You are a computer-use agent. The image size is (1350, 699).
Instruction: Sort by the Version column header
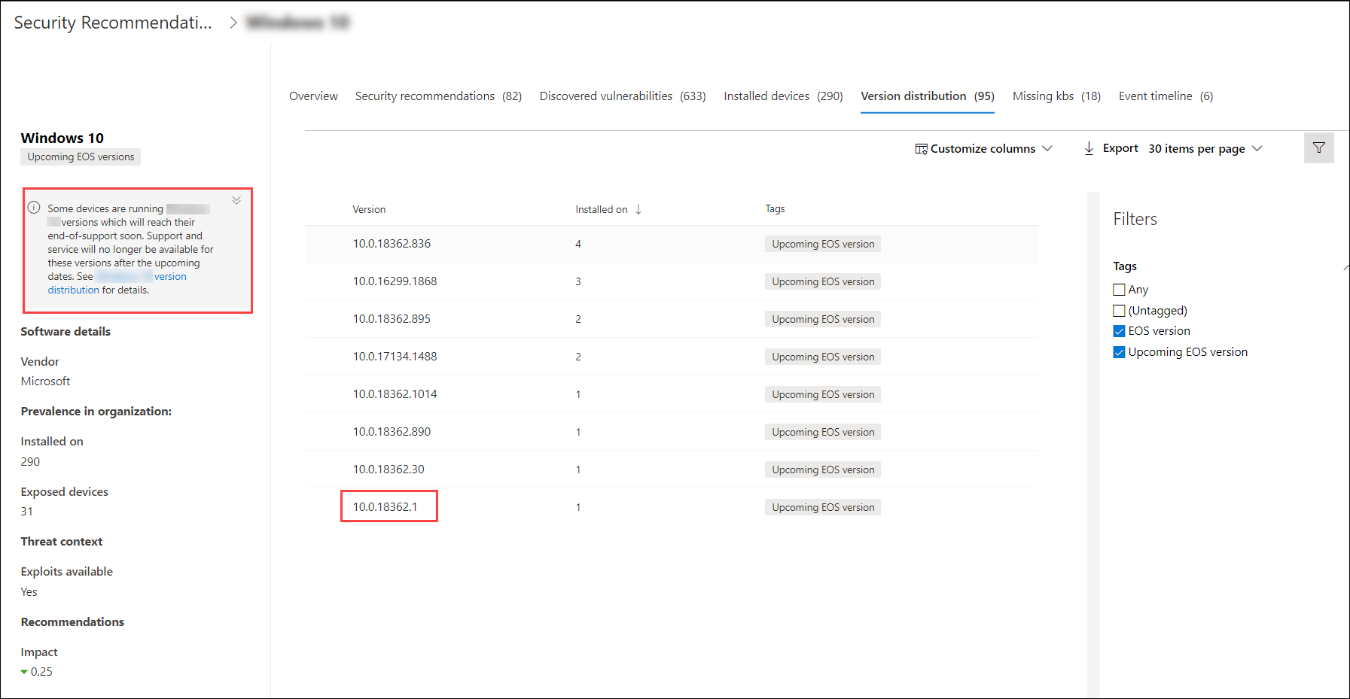coord(369,209)
